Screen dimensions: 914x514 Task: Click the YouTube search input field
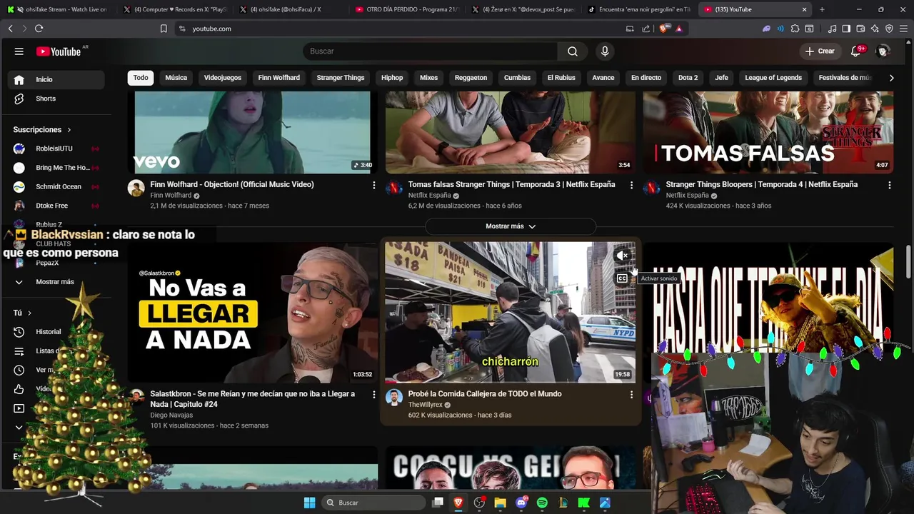pos(431,51)
